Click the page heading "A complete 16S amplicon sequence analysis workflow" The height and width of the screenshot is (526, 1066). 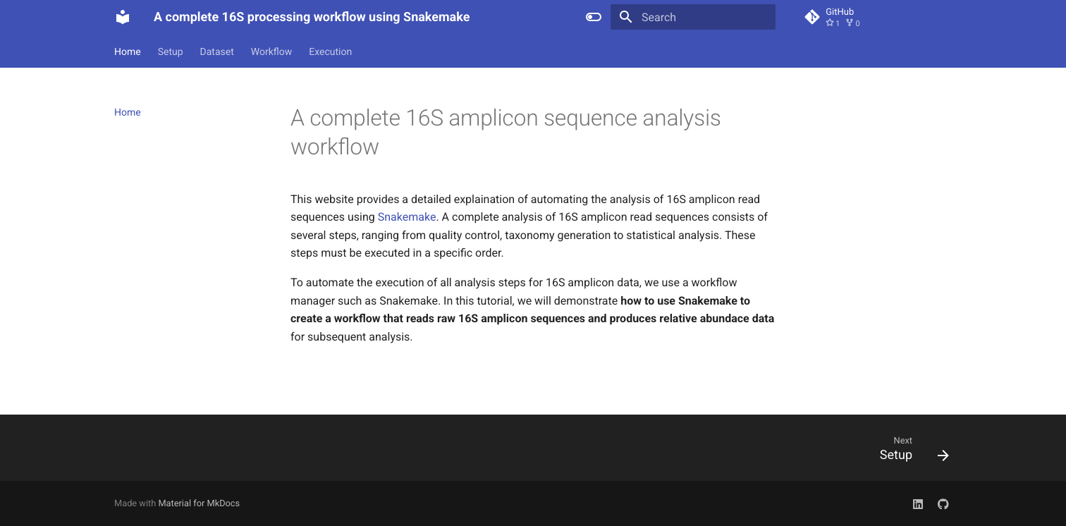[x=506, y=132]
